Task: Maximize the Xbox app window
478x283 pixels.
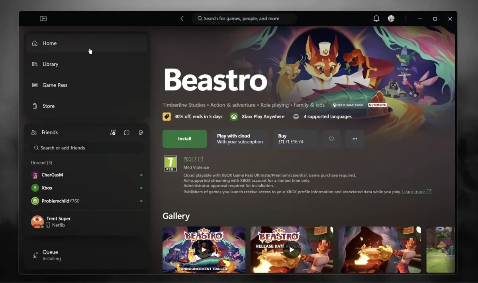Action: [435, 19]
